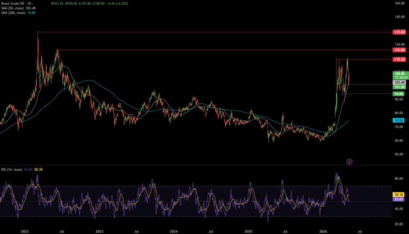The height and width of the screenshot is (234, 409).
Task: Click the green 94.00 price label
Action: point(399,94)
